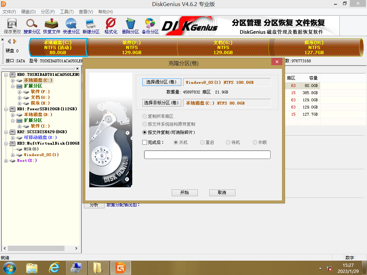This screenshot has height=275, width=367.
Task: Show hidden tray icons arrow
Action: point(320,268)
